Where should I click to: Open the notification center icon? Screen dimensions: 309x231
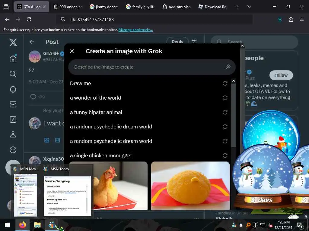click(300, 225)
